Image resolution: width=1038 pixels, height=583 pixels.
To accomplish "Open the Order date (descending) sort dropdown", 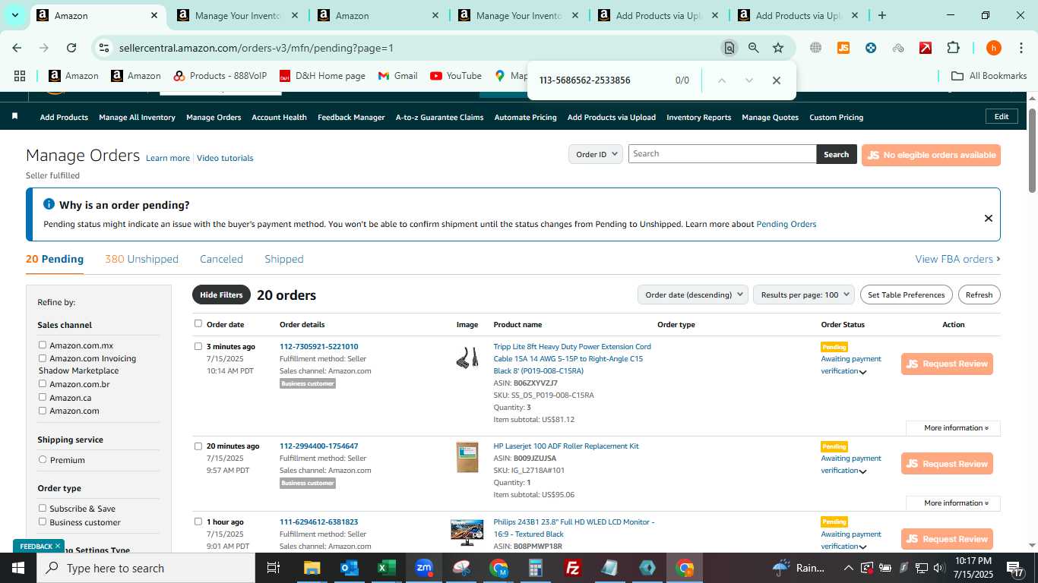I will coord(693,295).
